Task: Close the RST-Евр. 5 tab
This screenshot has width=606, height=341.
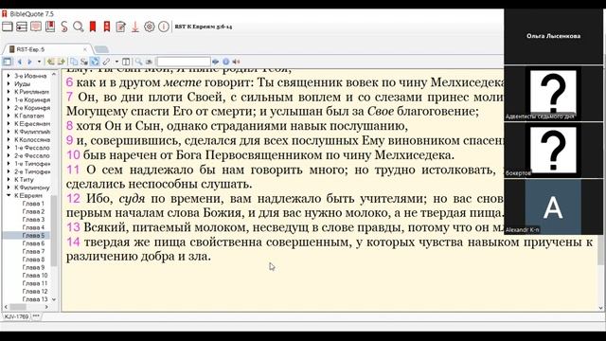Action: pos(85,49)
